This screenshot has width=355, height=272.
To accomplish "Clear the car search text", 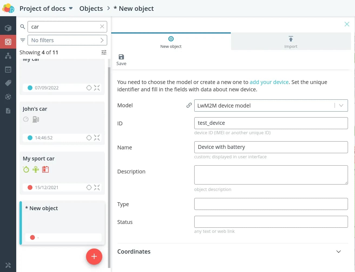I will coord(102,26).
